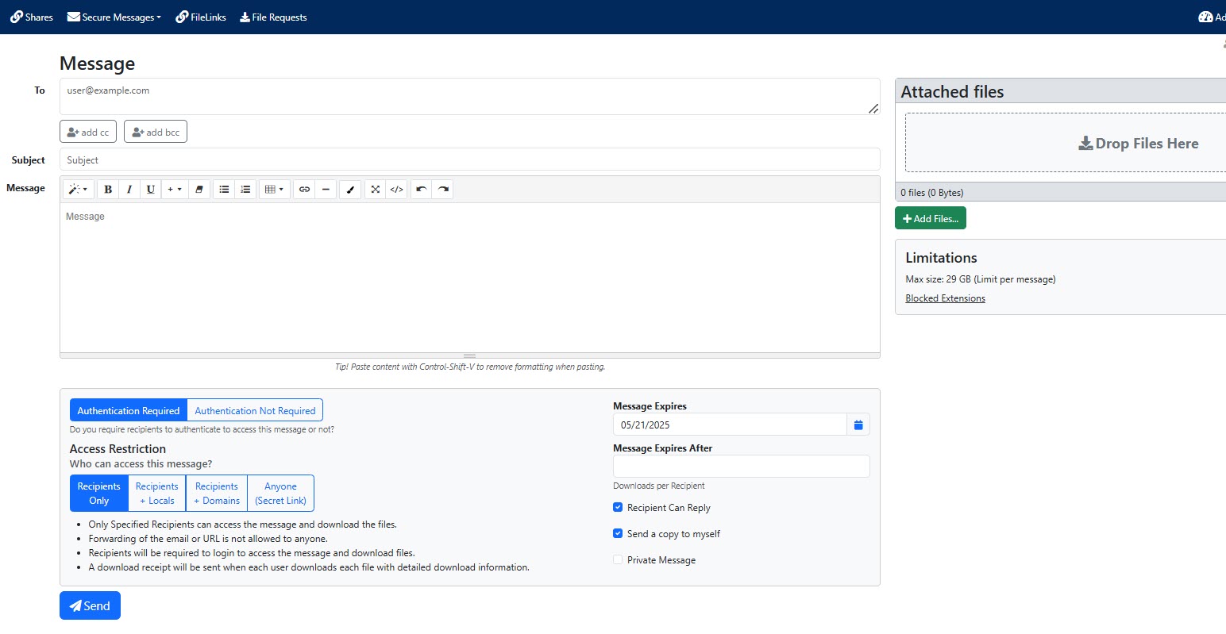
Task: Insert a numbered list
Action: tap(245, 189)
